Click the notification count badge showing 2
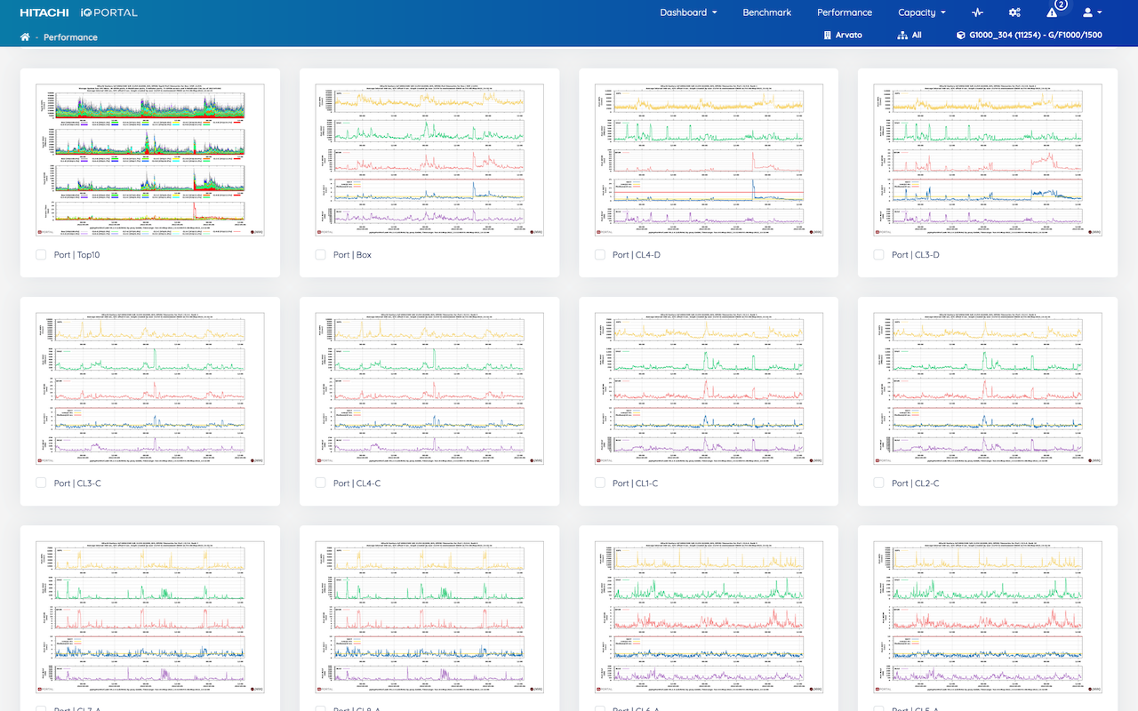The height and width of the screenshot is (711, 1138). click(1060, 4)
